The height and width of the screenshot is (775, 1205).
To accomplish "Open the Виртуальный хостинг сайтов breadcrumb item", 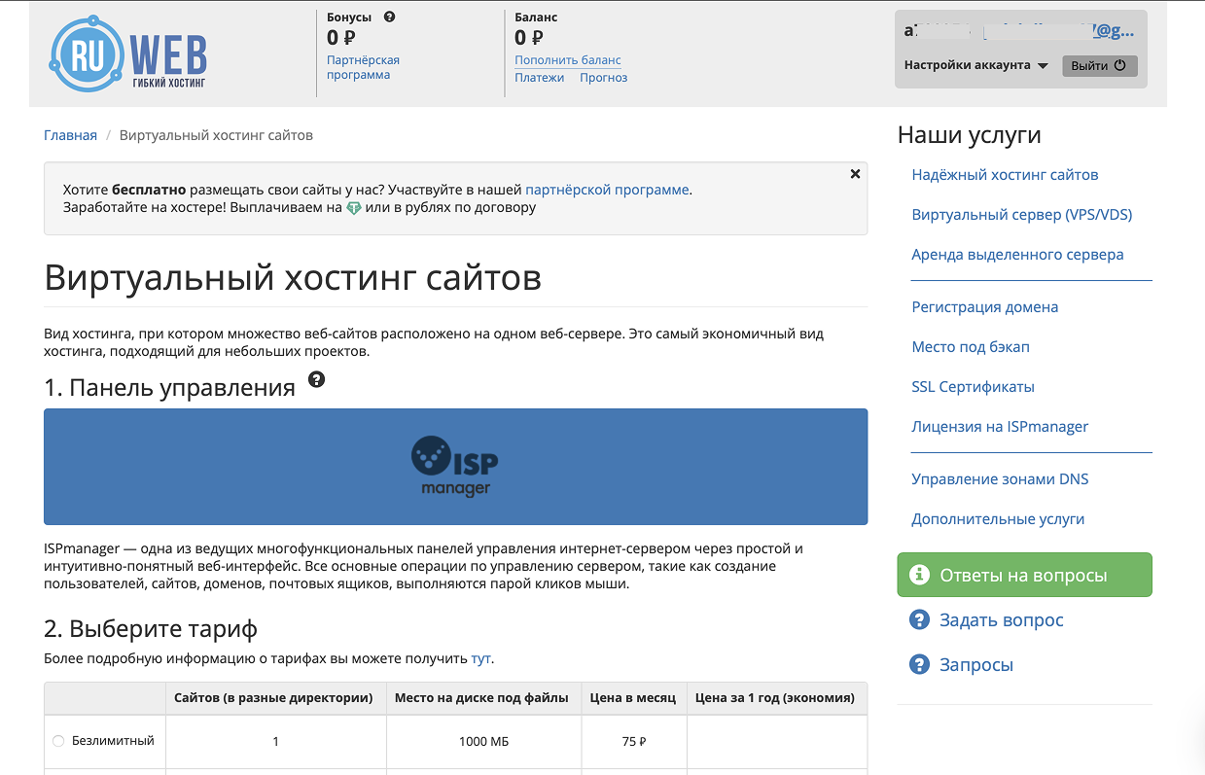I will click(215, 134).
